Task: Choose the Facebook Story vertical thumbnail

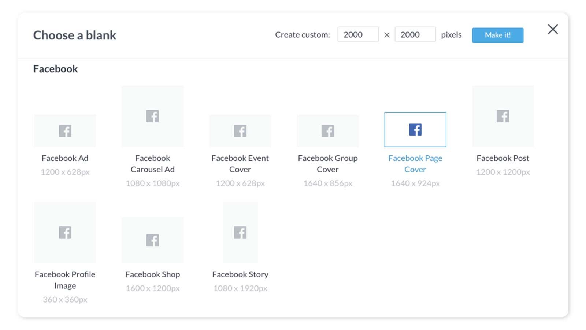Action: [x=240, y=232]
